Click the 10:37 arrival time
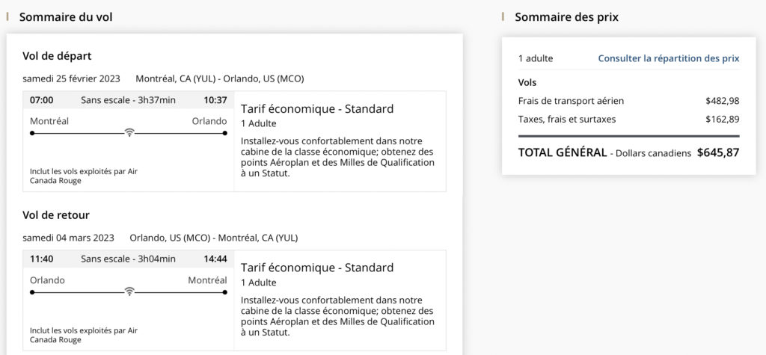766x355 pixels. [x=215, y=100]
